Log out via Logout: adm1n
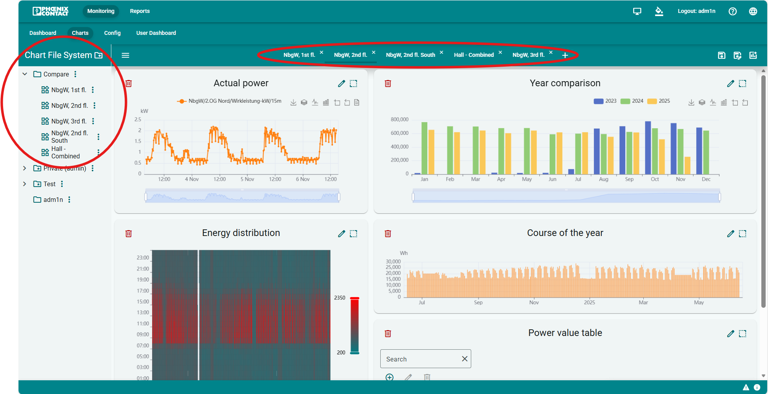768x394 pixels. tap(696, 11)
